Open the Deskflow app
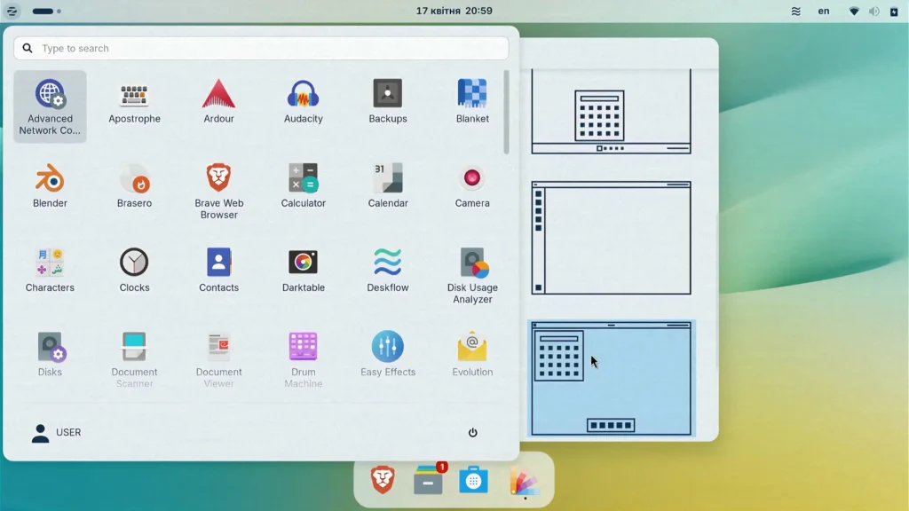 388,271
